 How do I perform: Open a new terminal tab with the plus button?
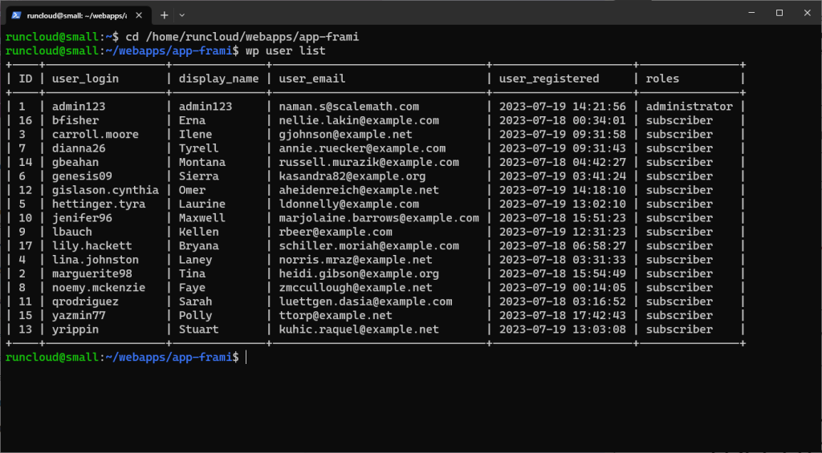click(164, 15)
